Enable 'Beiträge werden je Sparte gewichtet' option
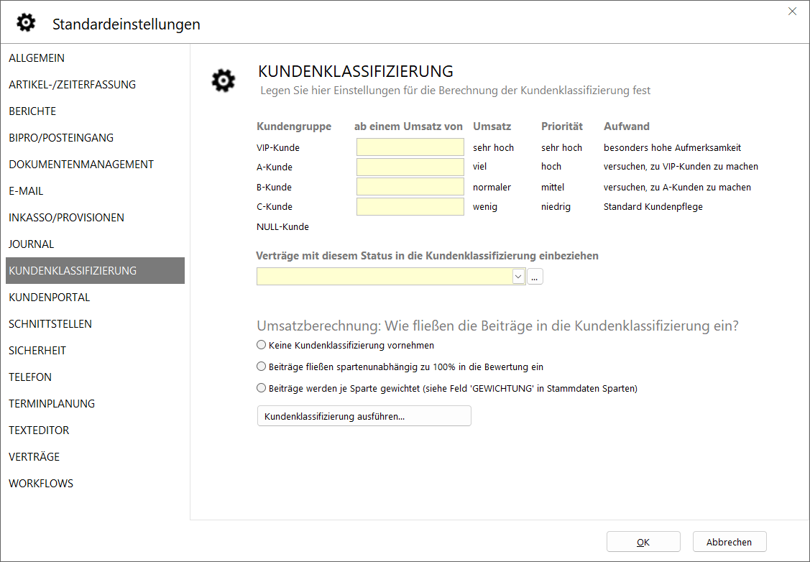Screen dimensions: 810x562 coord(262,388)
